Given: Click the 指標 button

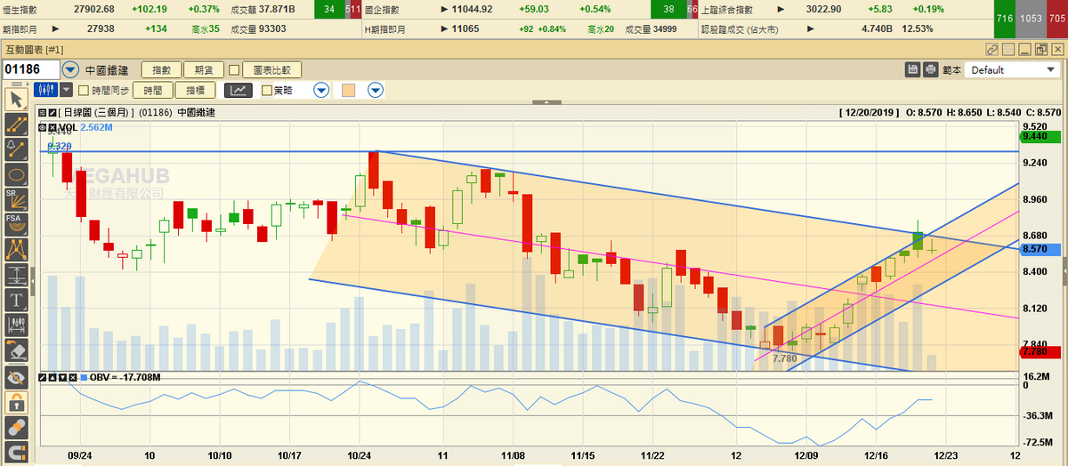Looking at the screenshot, I should coord(195,90).
